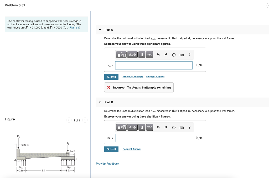Request Answer for Part B
Screen dimensions: 269x178
point(132,149)
